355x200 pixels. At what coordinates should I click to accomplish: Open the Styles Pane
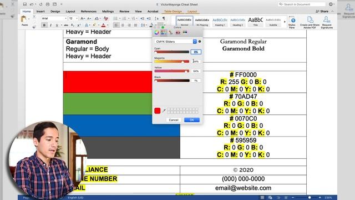point(292,22)
